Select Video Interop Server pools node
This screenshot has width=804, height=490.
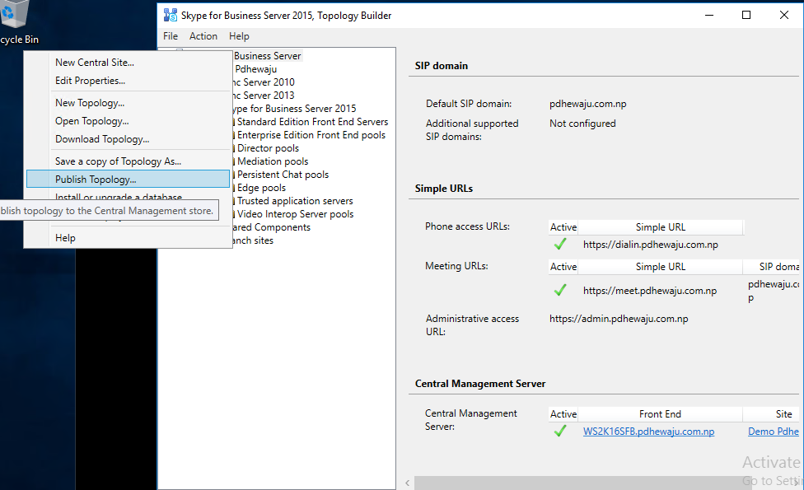click(296, 214)
